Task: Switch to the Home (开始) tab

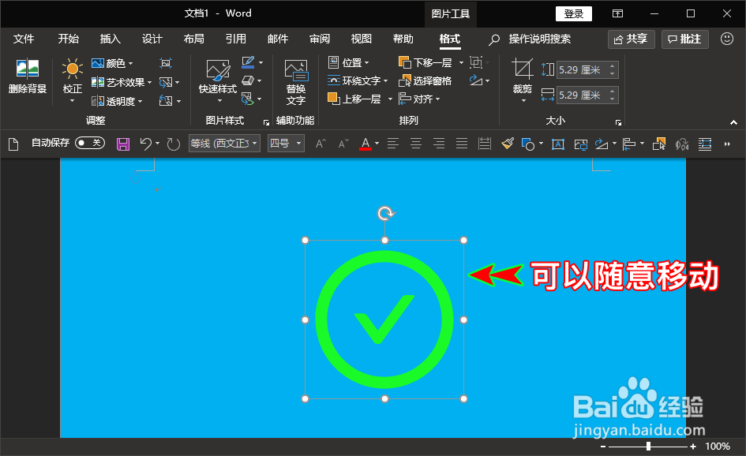Action: tap(69, 39)
